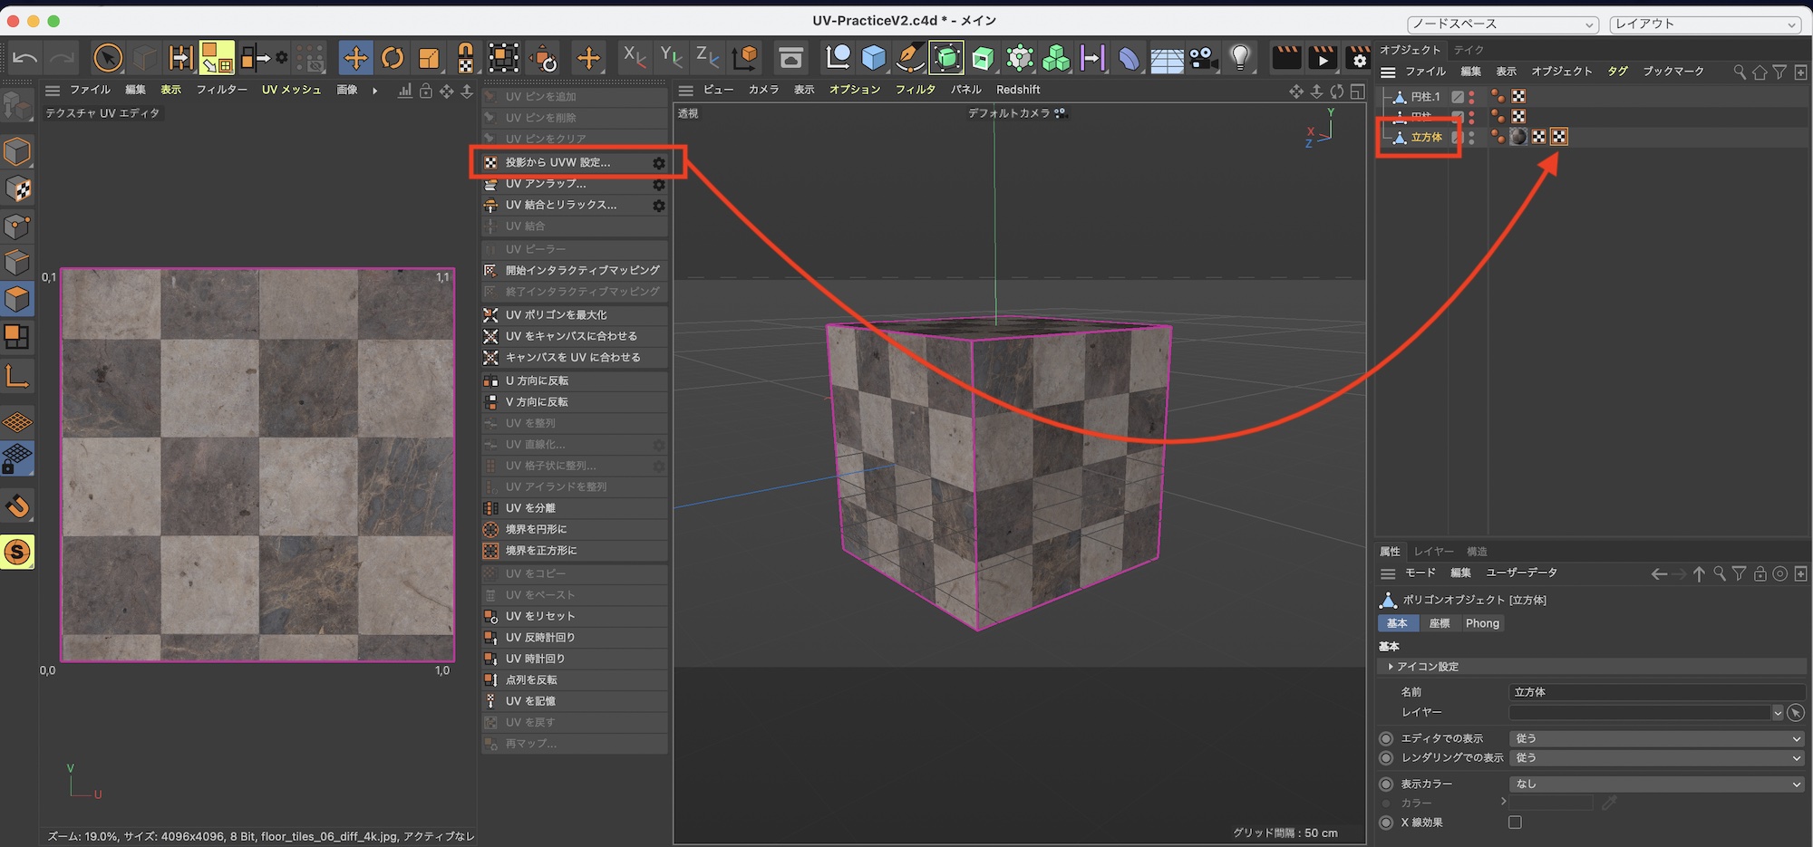Image resolution: width=1813 pixels, height=847 pixels.
Task: Open the 表示カラー dropdown
Action: pos(1655,784)
